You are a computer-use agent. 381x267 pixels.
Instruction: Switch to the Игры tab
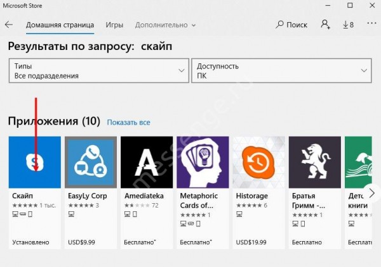[x=114, y=25]
